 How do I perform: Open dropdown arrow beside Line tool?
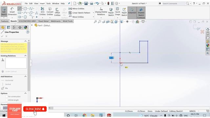point(22,9)
